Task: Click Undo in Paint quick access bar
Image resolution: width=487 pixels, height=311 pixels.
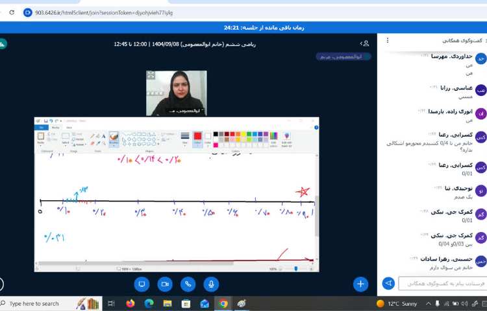Action: [51, 121]
